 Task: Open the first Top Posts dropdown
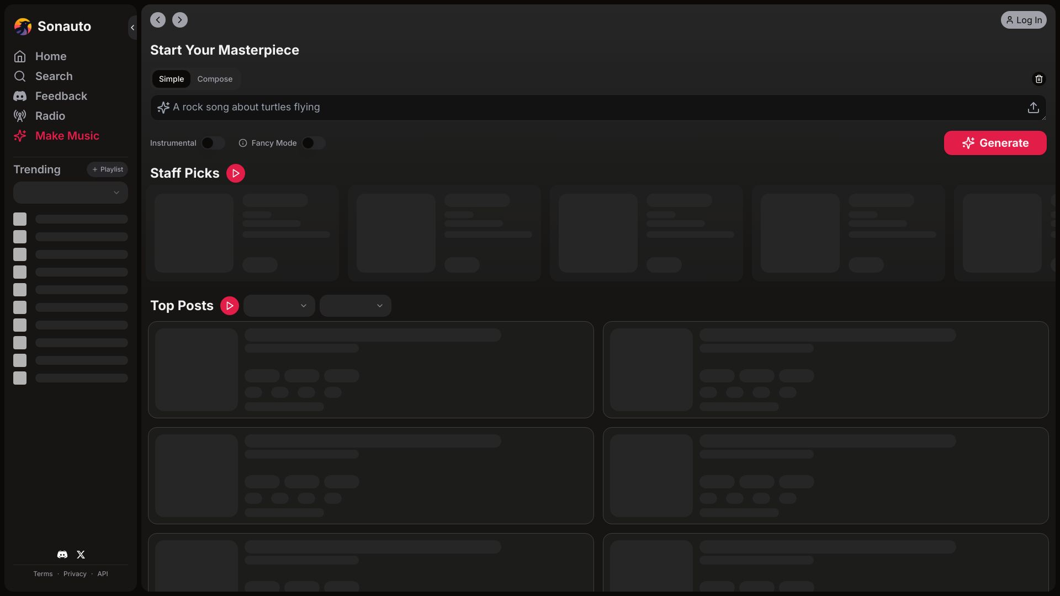coord(279,306)
